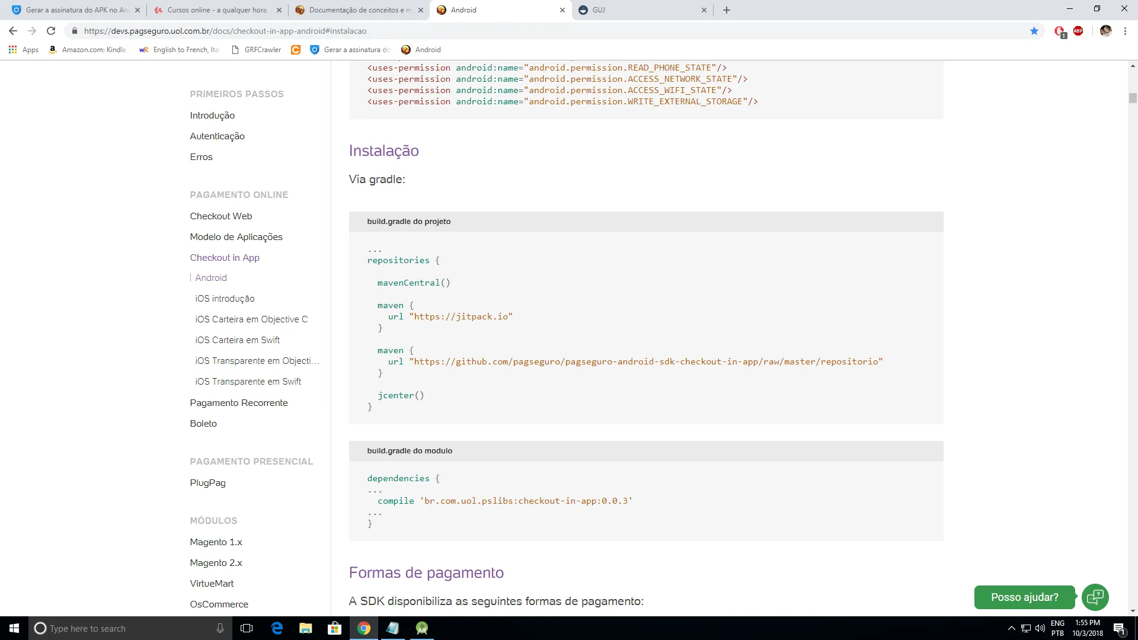Open iOS Carteira em Swift page
The width and height of the screenshot is (1138, 640).
(x=237, y=340)
